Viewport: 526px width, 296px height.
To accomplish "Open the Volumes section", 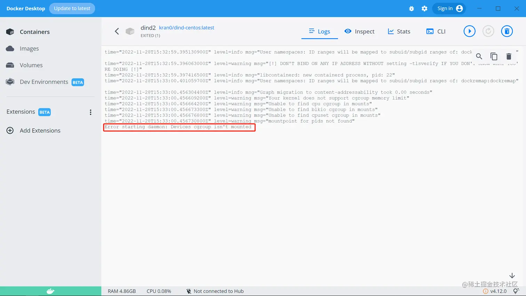I will click(31, 65).
